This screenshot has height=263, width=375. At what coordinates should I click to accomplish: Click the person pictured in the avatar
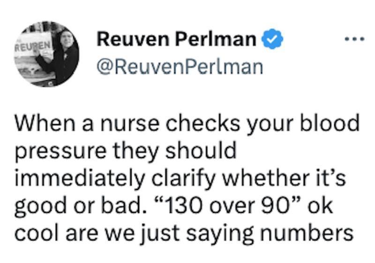point(60,54)
